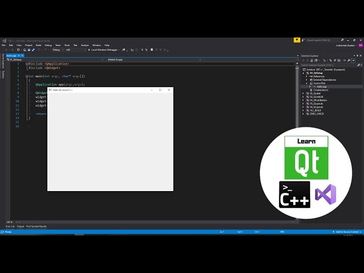Expand the External Dependencies node
This screenshot has width=364, height=273.
307,80
